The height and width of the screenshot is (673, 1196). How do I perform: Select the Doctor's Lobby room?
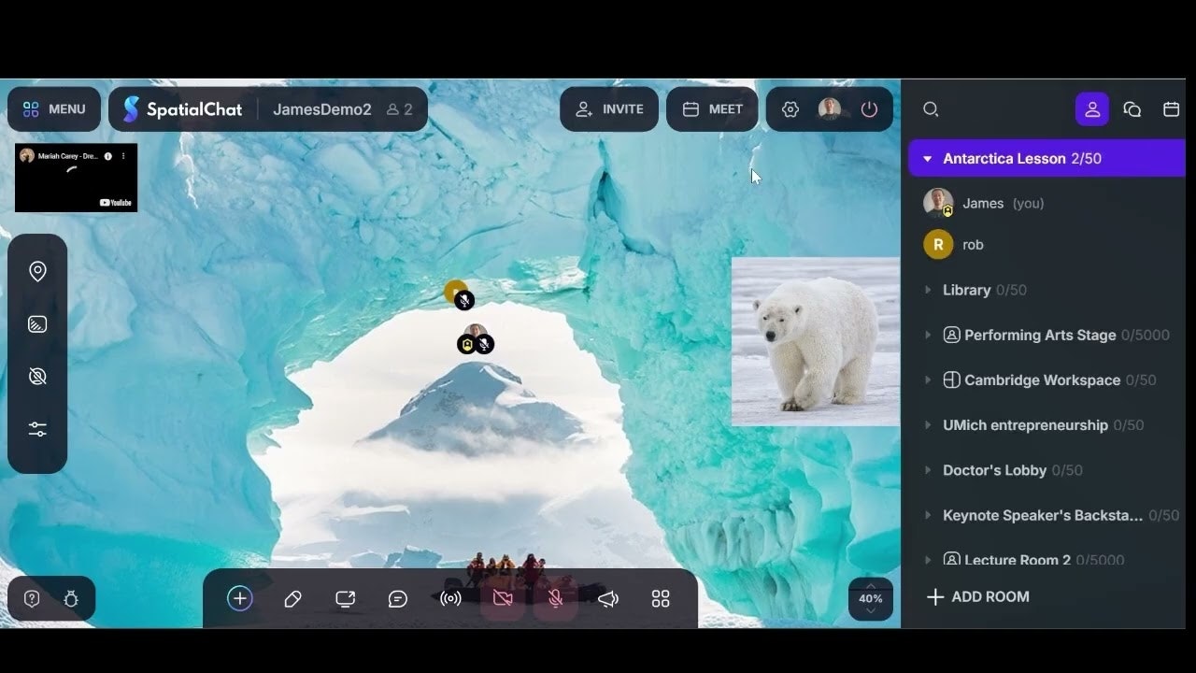[x=994, y=470]
